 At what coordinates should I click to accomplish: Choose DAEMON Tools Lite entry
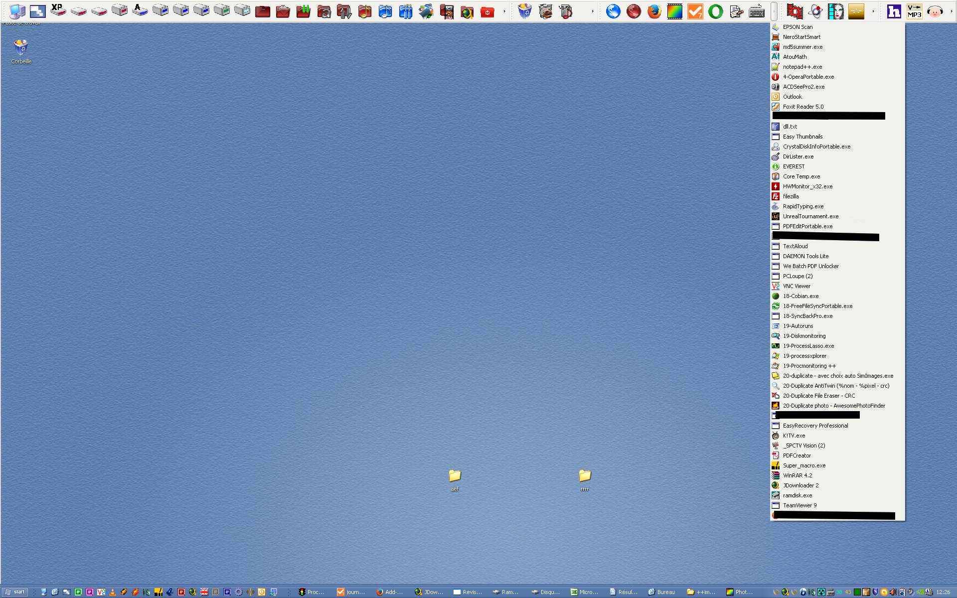coord(837,256)
